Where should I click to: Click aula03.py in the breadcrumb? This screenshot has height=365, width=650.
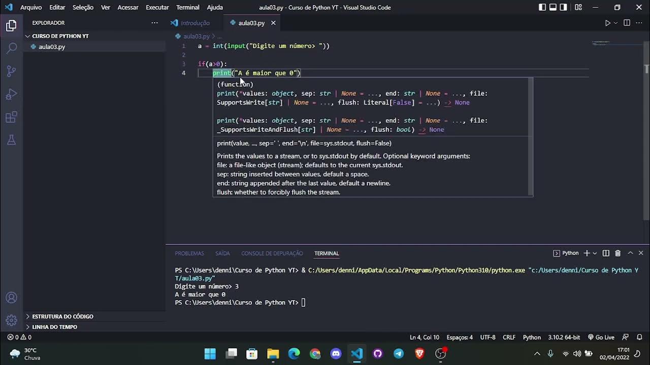196,36
